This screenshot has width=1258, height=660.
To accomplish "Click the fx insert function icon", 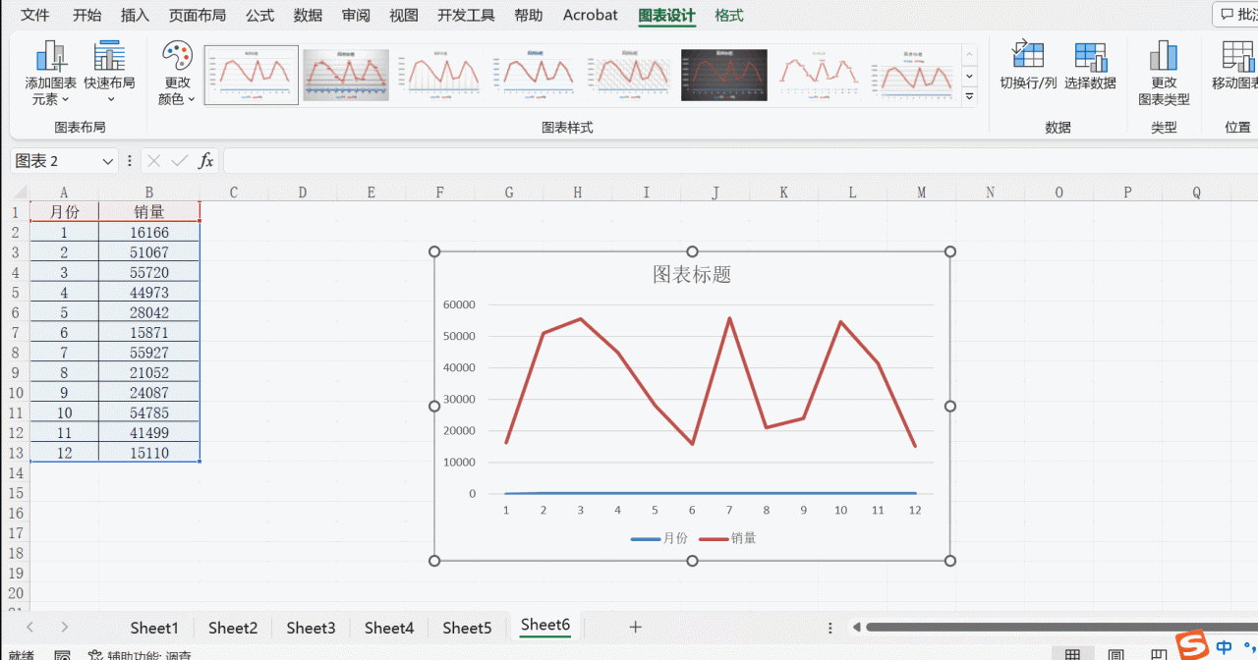I will tap(205, 161).
